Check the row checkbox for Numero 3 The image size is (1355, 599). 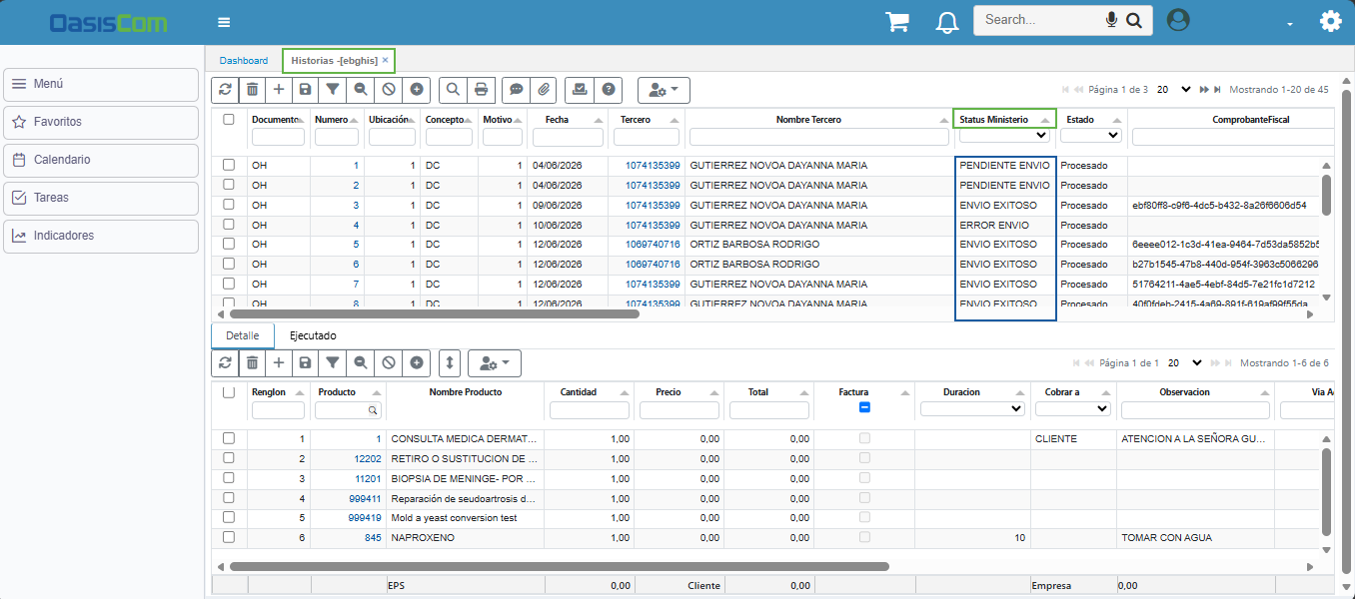[229, 205]
